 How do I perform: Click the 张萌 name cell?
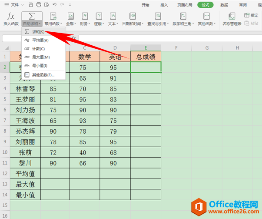tap(25, 152)
